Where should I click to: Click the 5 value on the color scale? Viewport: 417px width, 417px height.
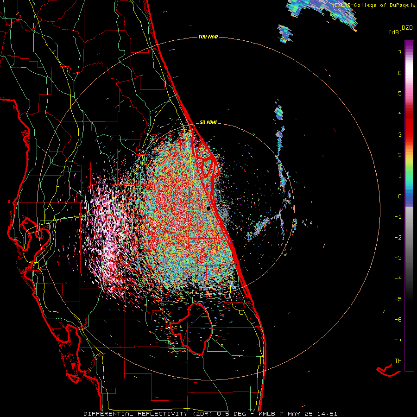point(400,93)
